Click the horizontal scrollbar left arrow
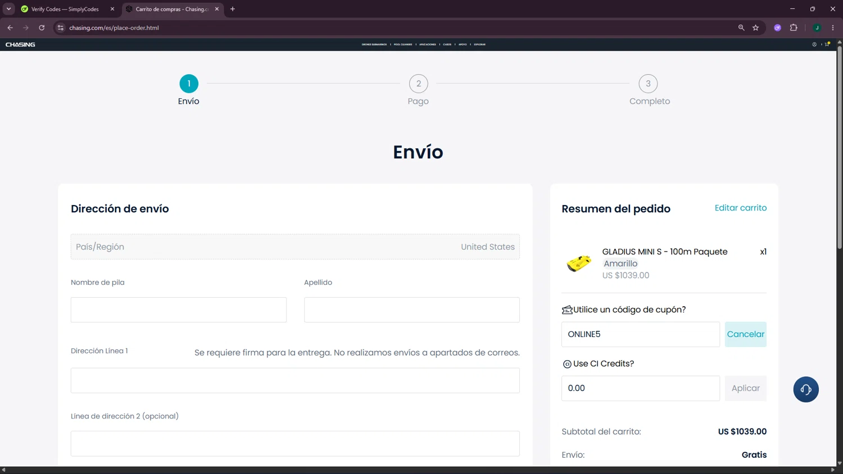Image resolution: width=843 pixels, height=474 pixels. [3, 470]
